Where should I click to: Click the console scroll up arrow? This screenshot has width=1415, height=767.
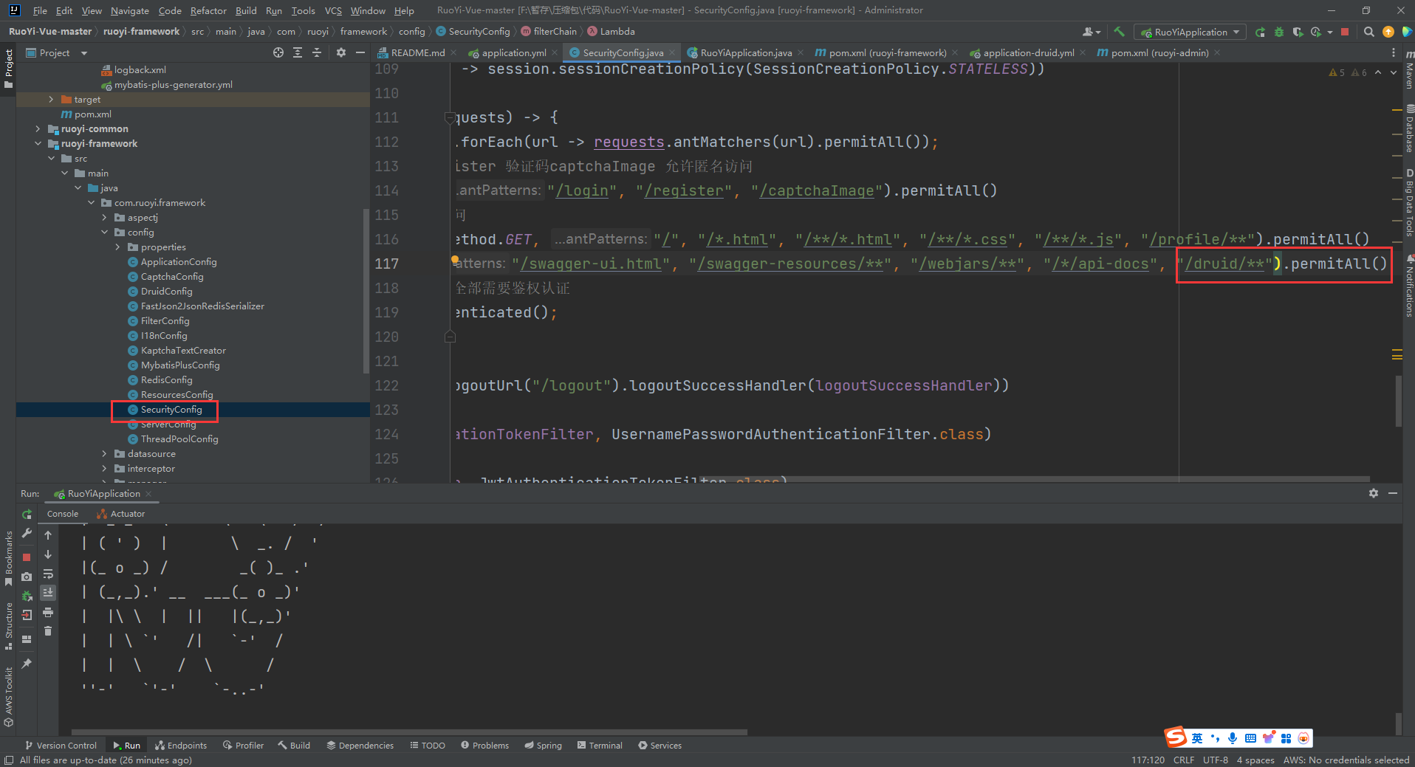pyautogui.click(x=48, y=535)
